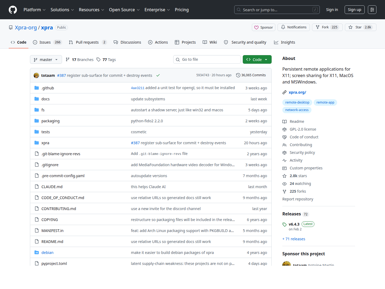
Task: Click the .github folder icon
Action: pos(37,88)
